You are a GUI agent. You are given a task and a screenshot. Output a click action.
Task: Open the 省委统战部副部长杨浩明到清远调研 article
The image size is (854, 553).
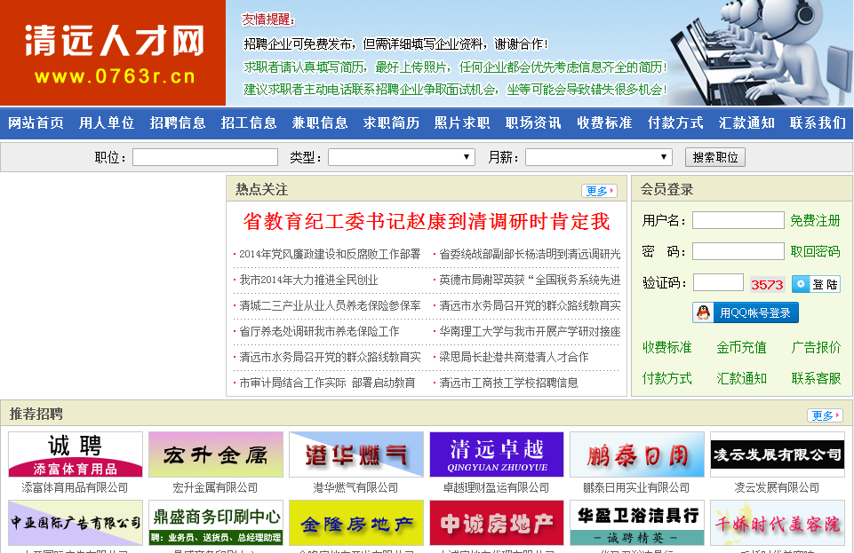(x=530, y=254)
